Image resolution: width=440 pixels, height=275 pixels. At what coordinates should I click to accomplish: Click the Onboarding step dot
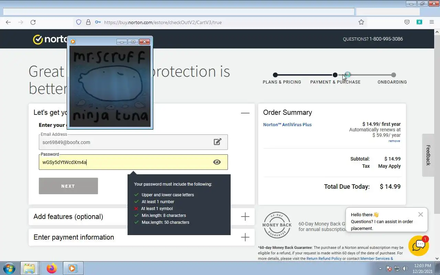[394, 75]
